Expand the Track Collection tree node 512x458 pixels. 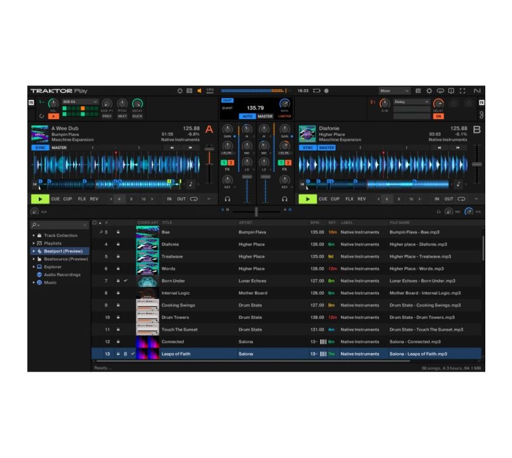[34, 235]
